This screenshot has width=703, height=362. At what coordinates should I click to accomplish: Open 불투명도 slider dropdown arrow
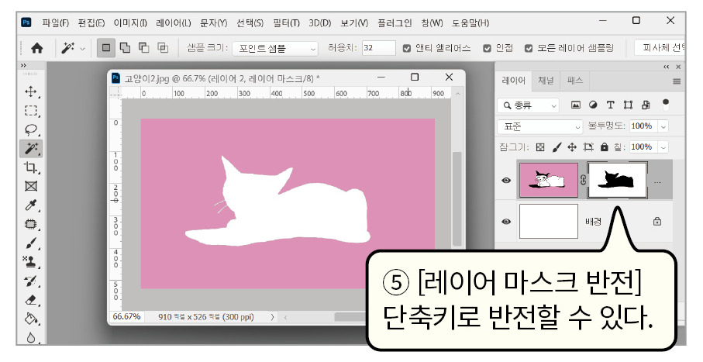pos(663,126)
